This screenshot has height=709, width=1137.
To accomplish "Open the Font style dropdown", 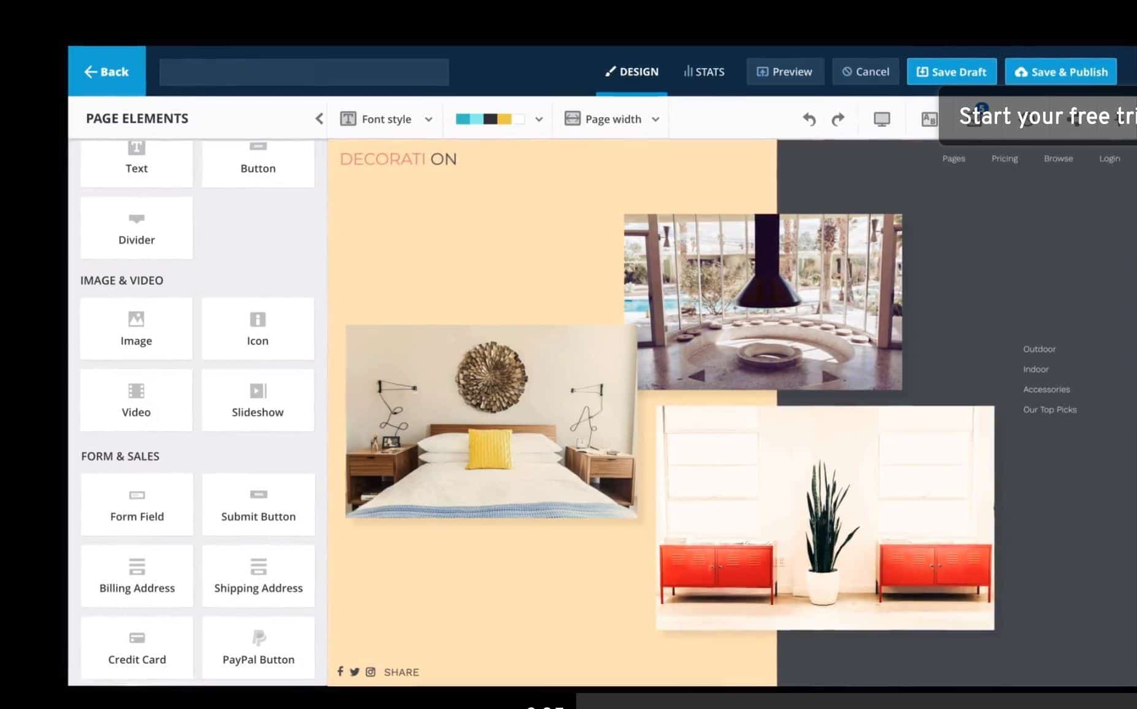I will pos(387,119).
